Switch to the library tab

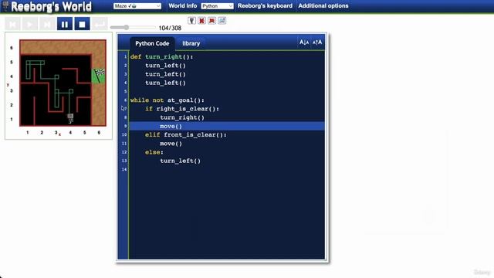click(191, 43)
